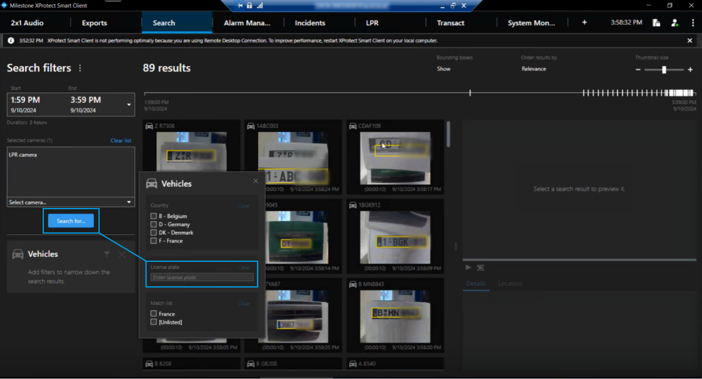Open the Location tab in preview pane
702x379 pixels.
510,284
